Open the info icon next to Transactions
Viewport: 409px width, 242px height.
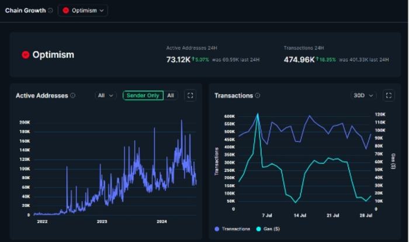258,95
